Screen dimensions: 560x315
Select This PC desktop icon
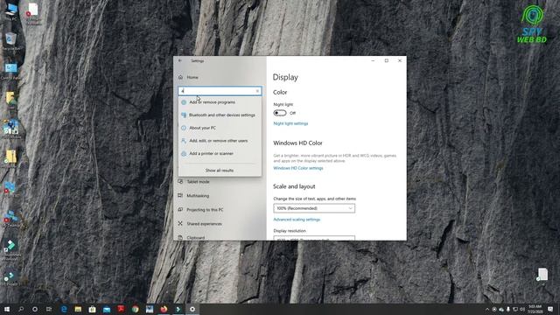tap(11, 11)
